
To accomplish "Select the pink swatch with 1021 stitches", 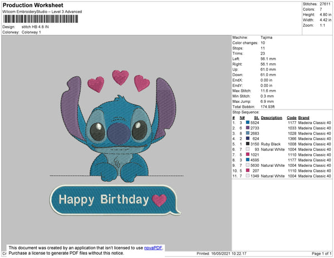I will click(x=248, y=155).
